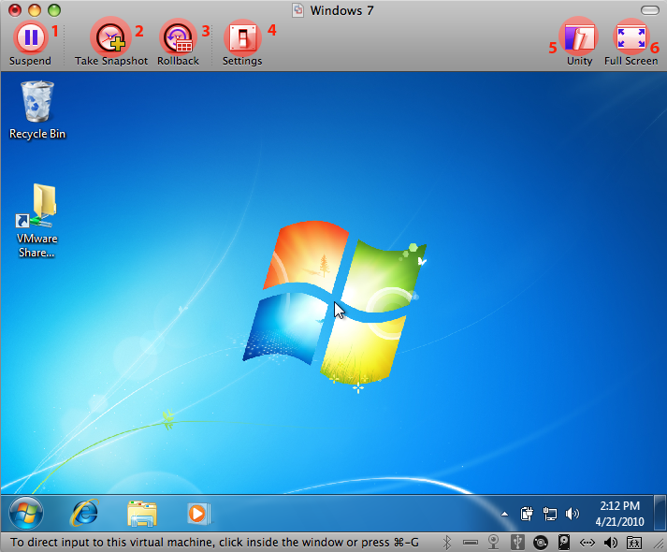The height and width of the screenshot is (552, 667).
Task: Click the network adapter status icon
Action: point(587,543)
